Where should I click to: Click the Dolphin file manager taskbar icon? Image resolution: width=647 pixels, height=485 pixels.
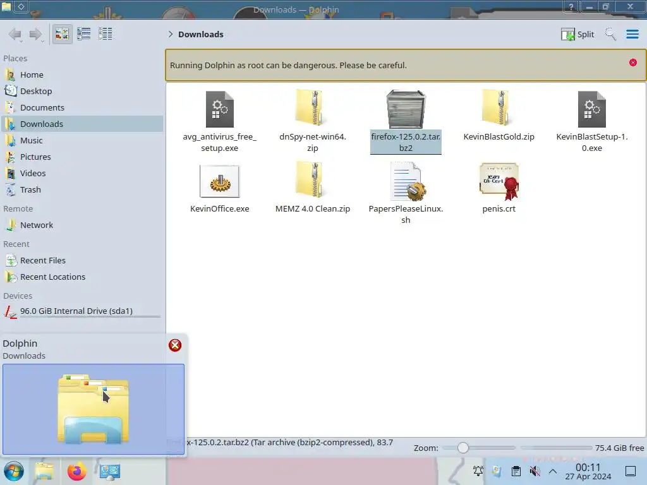(44, 471)
